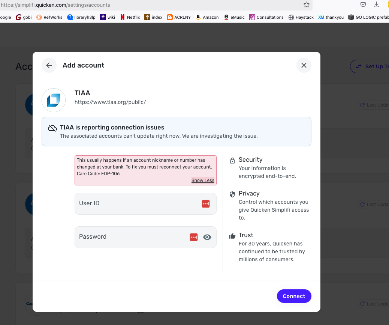Open 1Password from the Password field

coord(193,237)
